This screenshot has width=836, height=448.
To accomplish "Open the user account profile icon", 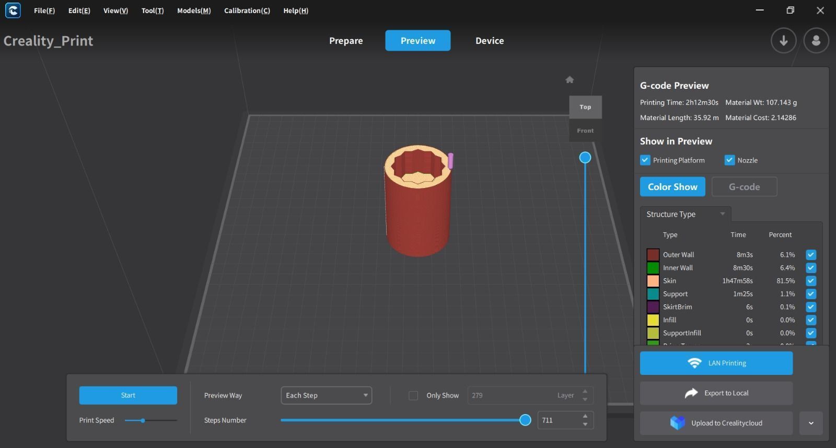I will point(816,41).
